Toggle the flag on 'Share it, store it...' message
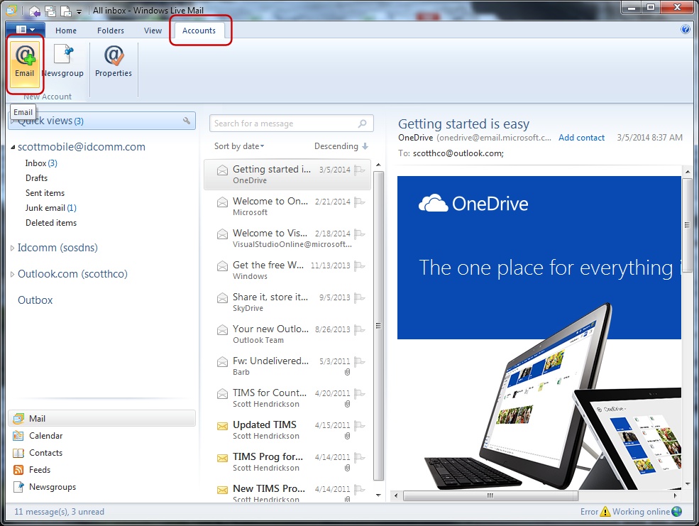The width and height of the screenshot is (699, 526). coord(359,297)
